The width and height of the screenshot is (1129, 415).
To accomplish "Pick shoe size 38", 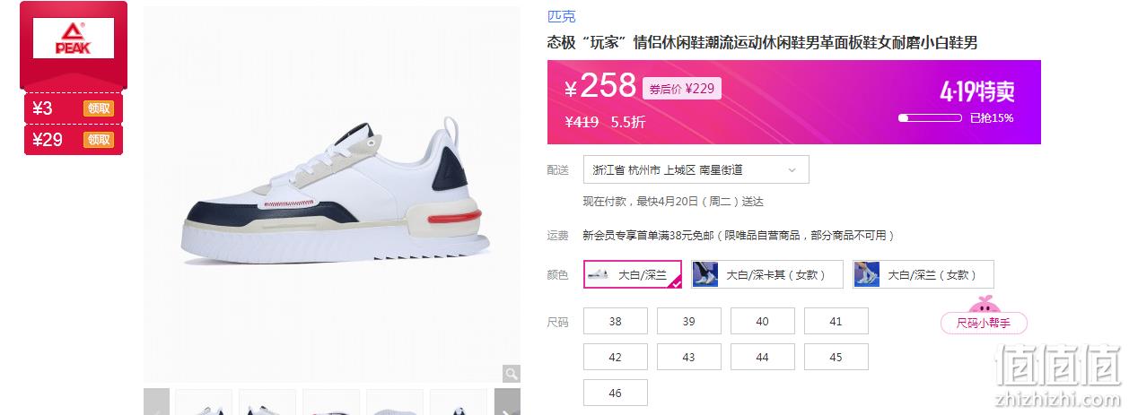I will 616,321.
